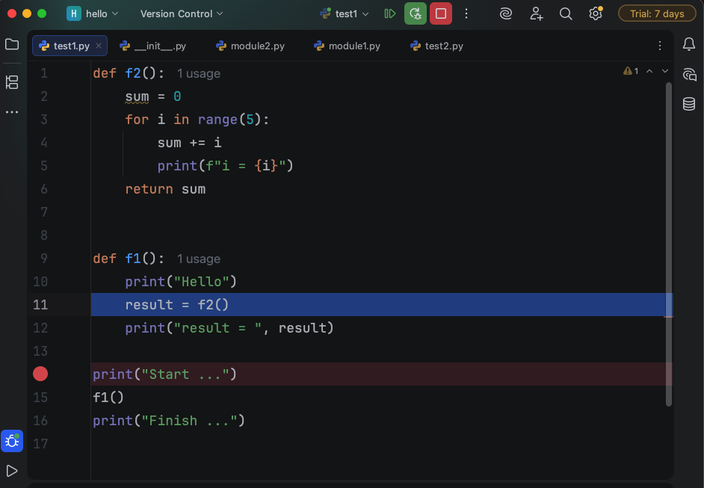Open the test1 run configuration dropdown
The image size is (704, 488).
pyautogui.click(x=345, y=13)
